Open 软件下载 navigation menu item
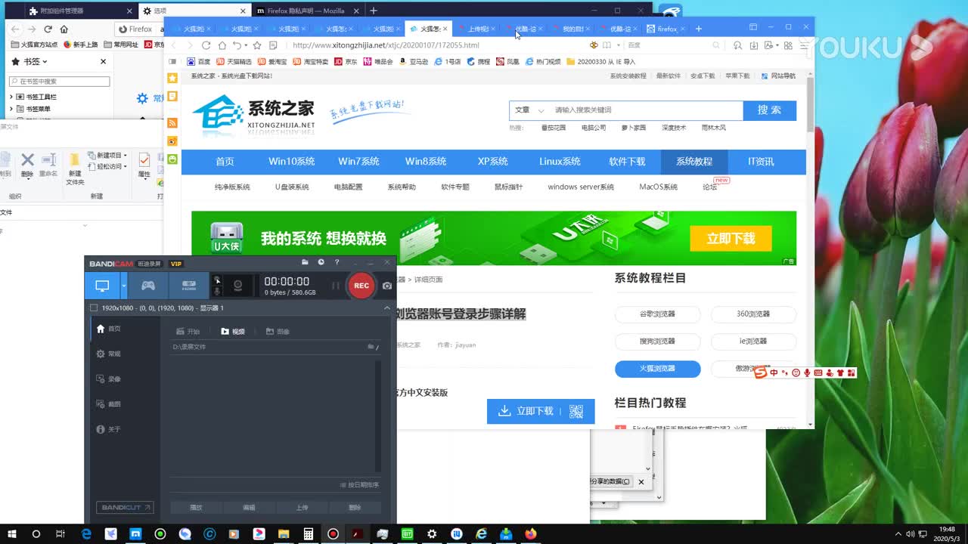 pyautogui.click(x=628, y=162)
